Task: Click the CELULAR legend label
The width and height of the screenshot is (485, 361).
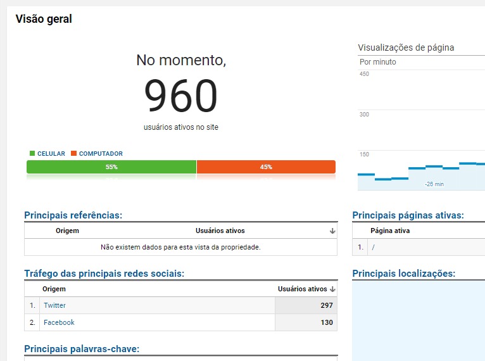Action: point(51,153)
